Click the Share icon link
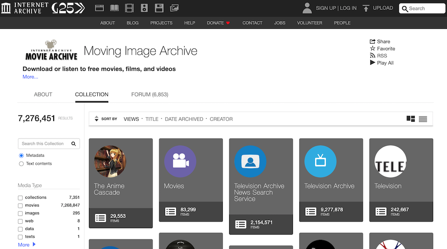 pos(372,41)
